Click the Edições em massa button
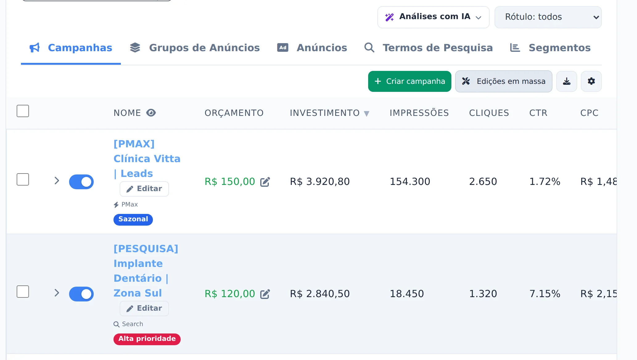 (x=503, y=81)
